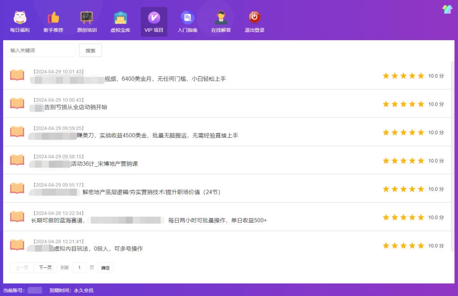Click star rating of 活动36计 entry
458x296 pixels.
tap(403, 161)
